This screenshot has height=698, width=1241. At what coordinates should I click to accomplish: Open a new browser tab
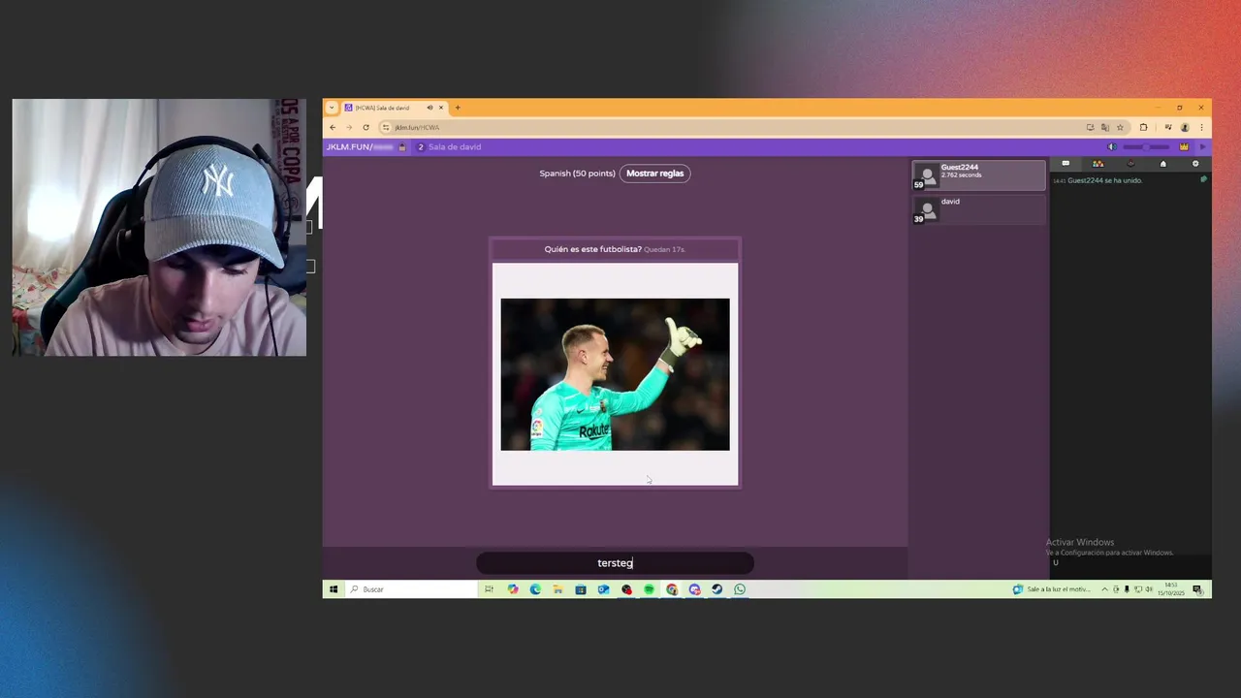tap(458, 108)
